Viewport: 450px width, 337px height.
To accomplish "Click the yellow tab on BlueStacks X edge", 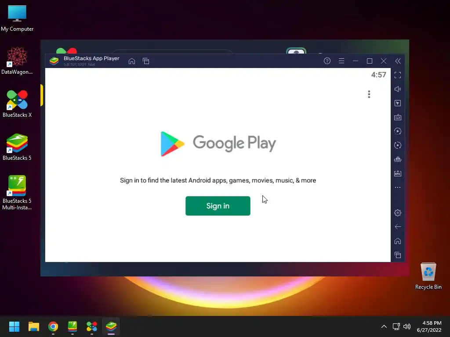I will click(x=42, y=95).
